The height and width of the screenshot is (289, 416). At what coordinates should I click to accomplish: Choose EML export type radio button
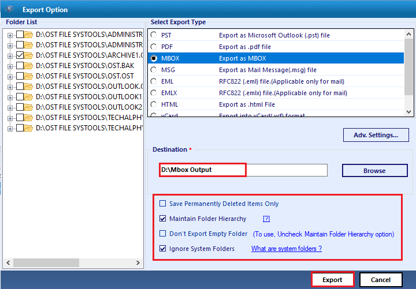(154, 81)
